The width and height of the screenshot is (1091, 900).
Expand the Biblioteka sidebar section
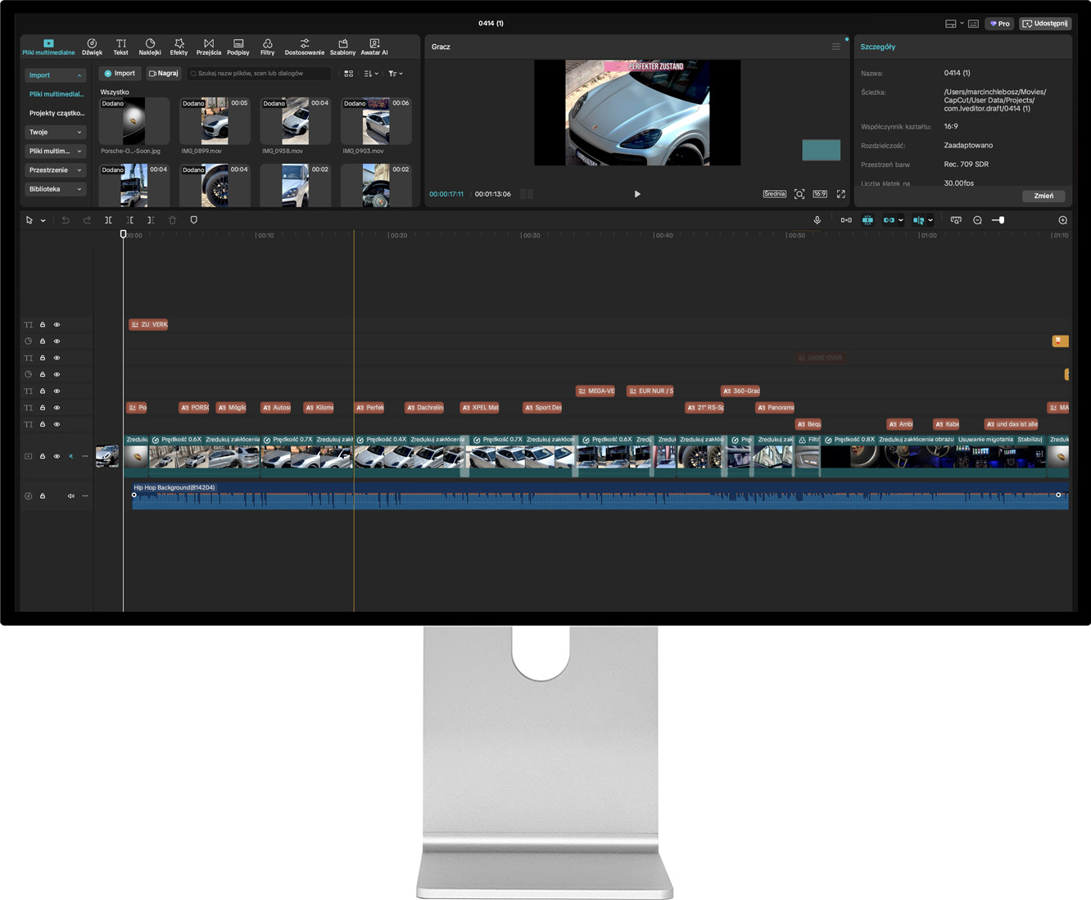click(x=55, y=189)
